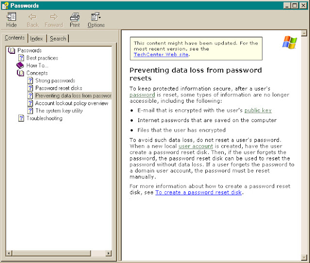Click the public key glossary link
The image size is (310, 263).
coord(258,110)
